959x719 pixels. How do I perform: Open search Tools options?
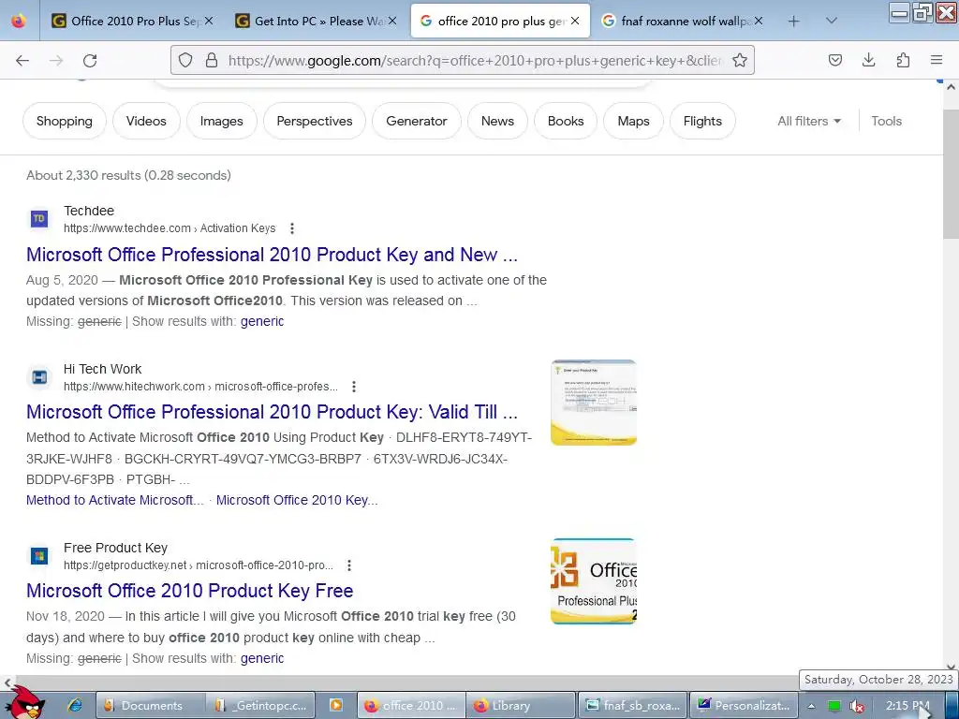coord(886,121)
